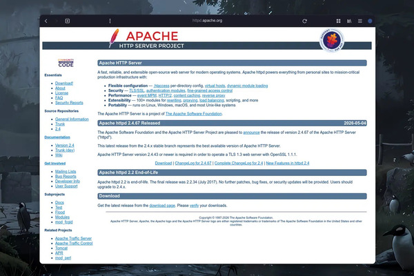
Task: Click the Support the ASF badge
Action: (x=332, y=40)
